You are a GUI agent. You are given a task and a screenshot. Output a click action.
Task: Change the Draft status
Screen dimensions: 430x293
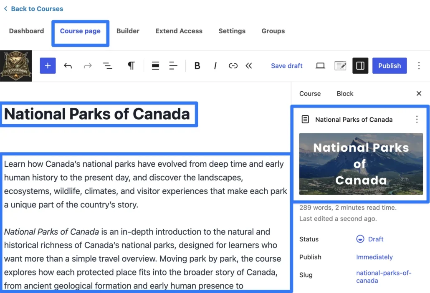[x=369, y=239]
